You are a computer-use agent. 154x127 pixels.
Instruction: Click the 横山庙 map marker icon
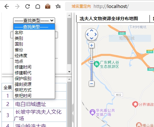[139, 125]
